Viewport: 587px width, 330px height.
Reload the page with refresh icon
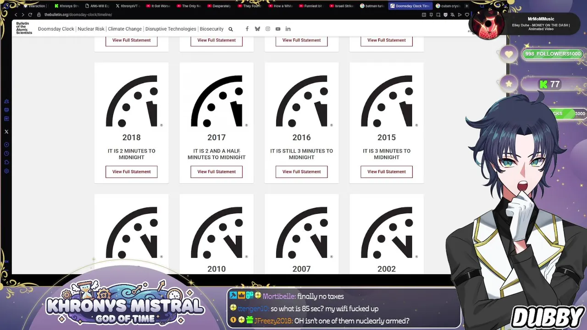[x=30, y=15]
